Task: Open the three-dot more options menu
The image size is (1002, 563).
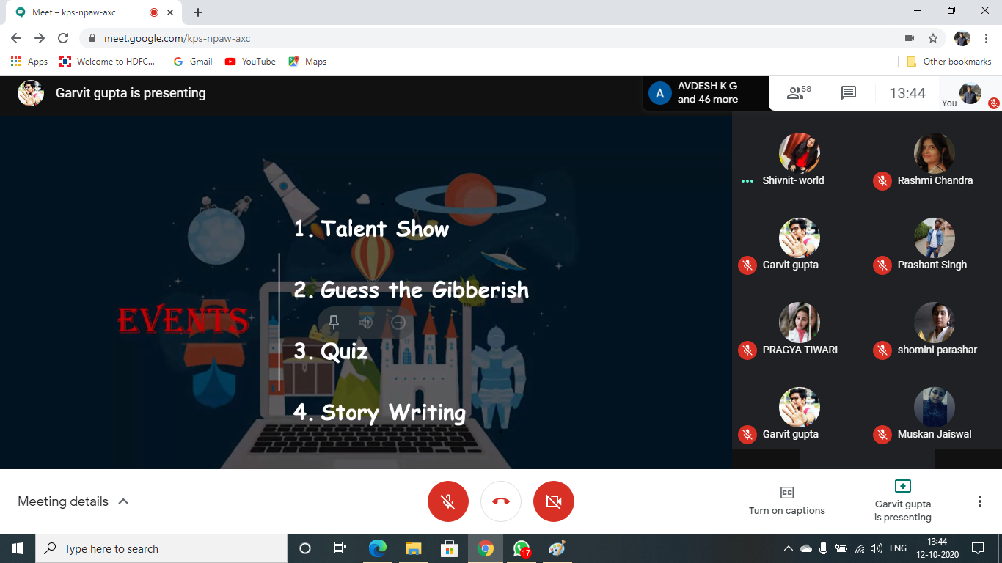Action: click(x=979, y=501)
